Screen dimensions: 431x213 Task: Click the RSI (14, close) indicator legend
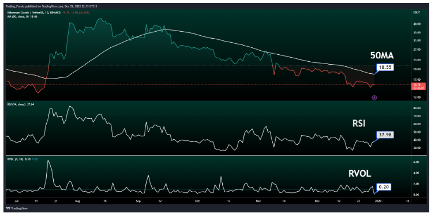20,104
